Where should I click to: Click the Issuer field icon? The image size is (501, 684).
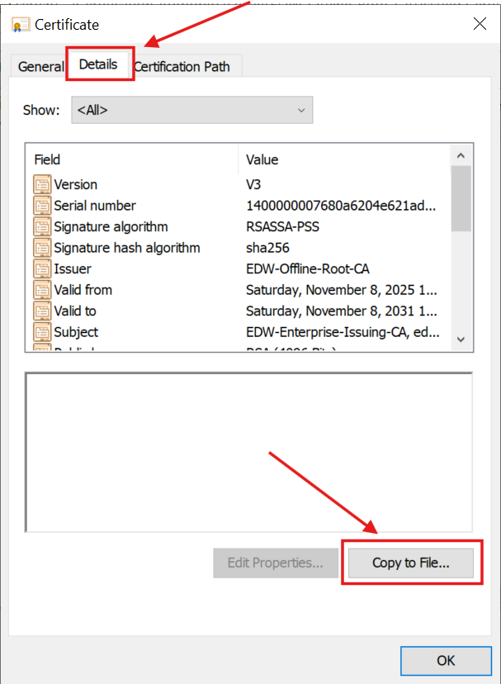[x=42, y=268]
